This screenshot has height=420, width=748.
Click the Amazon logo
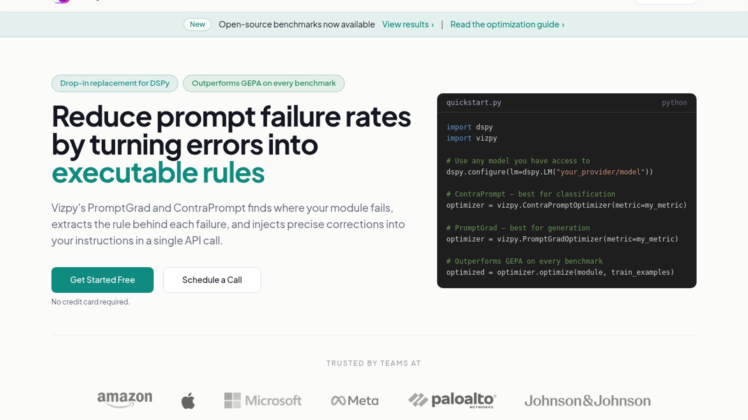125,400
